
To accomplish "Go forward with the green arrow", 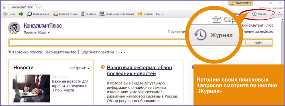I will pos(21,14).
